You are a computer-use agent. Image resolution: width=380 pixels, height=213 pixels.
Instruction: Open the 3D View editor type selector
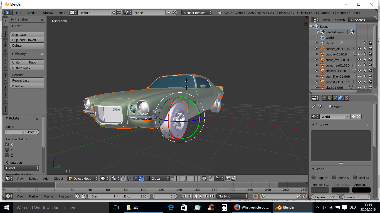(9, 179)
